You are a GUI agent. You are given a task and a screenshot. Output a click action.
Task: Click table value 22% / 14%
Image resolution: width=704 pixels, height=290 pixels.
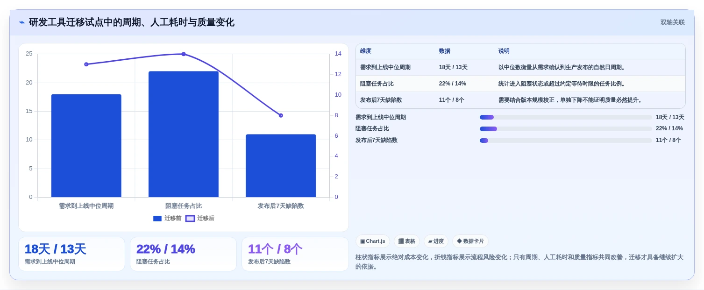[x=453, y=84]
